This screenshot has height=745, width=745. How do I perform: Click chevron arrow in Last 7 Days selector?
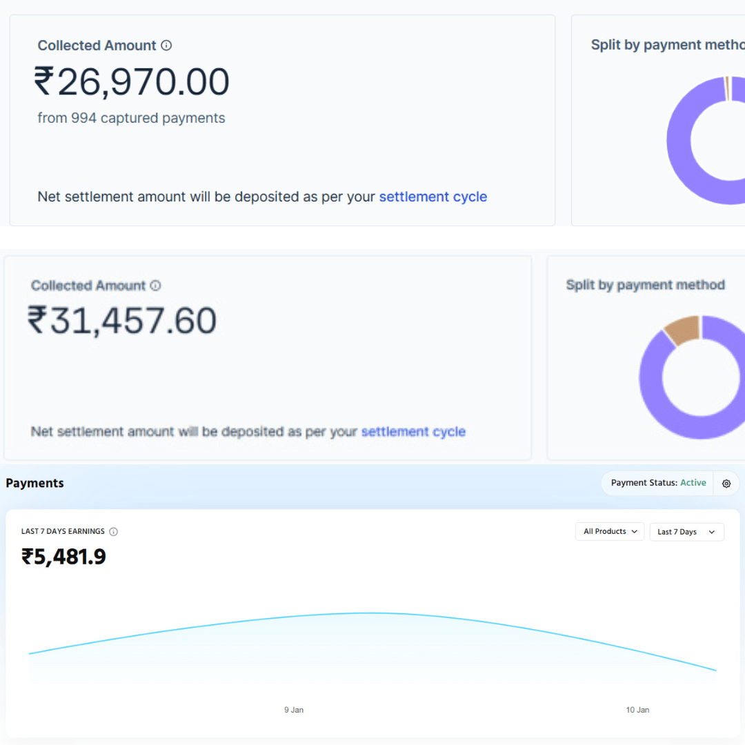[712, 533]
